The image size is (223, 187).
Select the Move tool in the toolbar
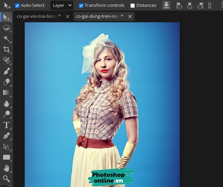(x=7, y=17)
